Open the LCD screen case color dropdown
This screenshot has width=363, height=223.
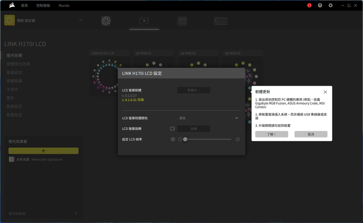pos(209,118)
